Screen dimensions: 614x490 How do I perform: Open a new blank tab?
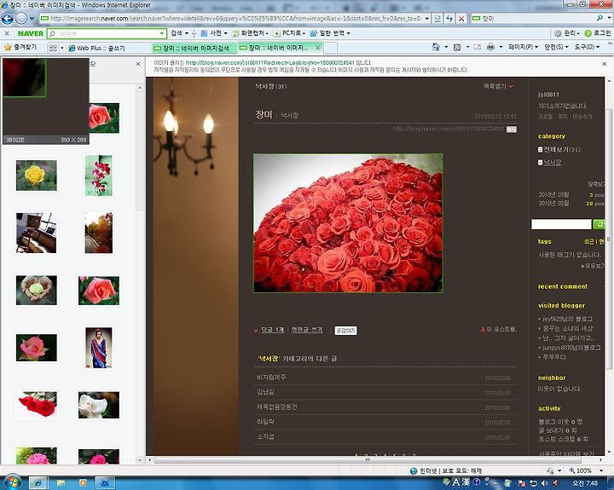click(331, 48)
